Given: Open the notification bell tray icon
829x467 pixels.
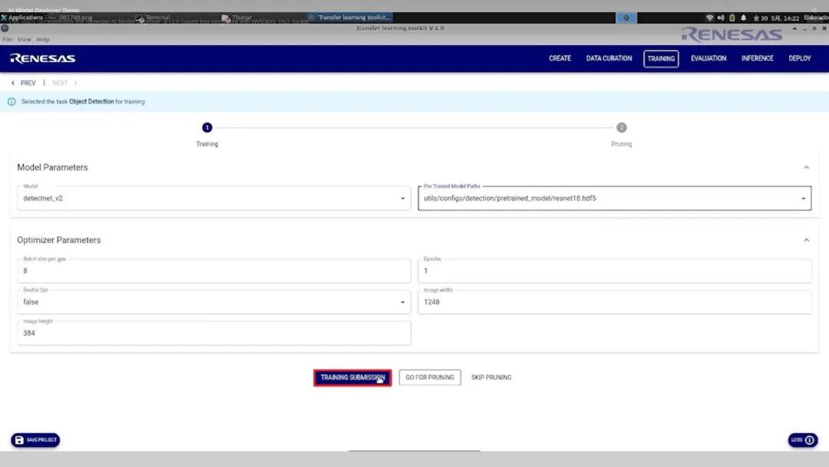Looking at the screenshot, I should pyautogui.click(x=743, y=18).
